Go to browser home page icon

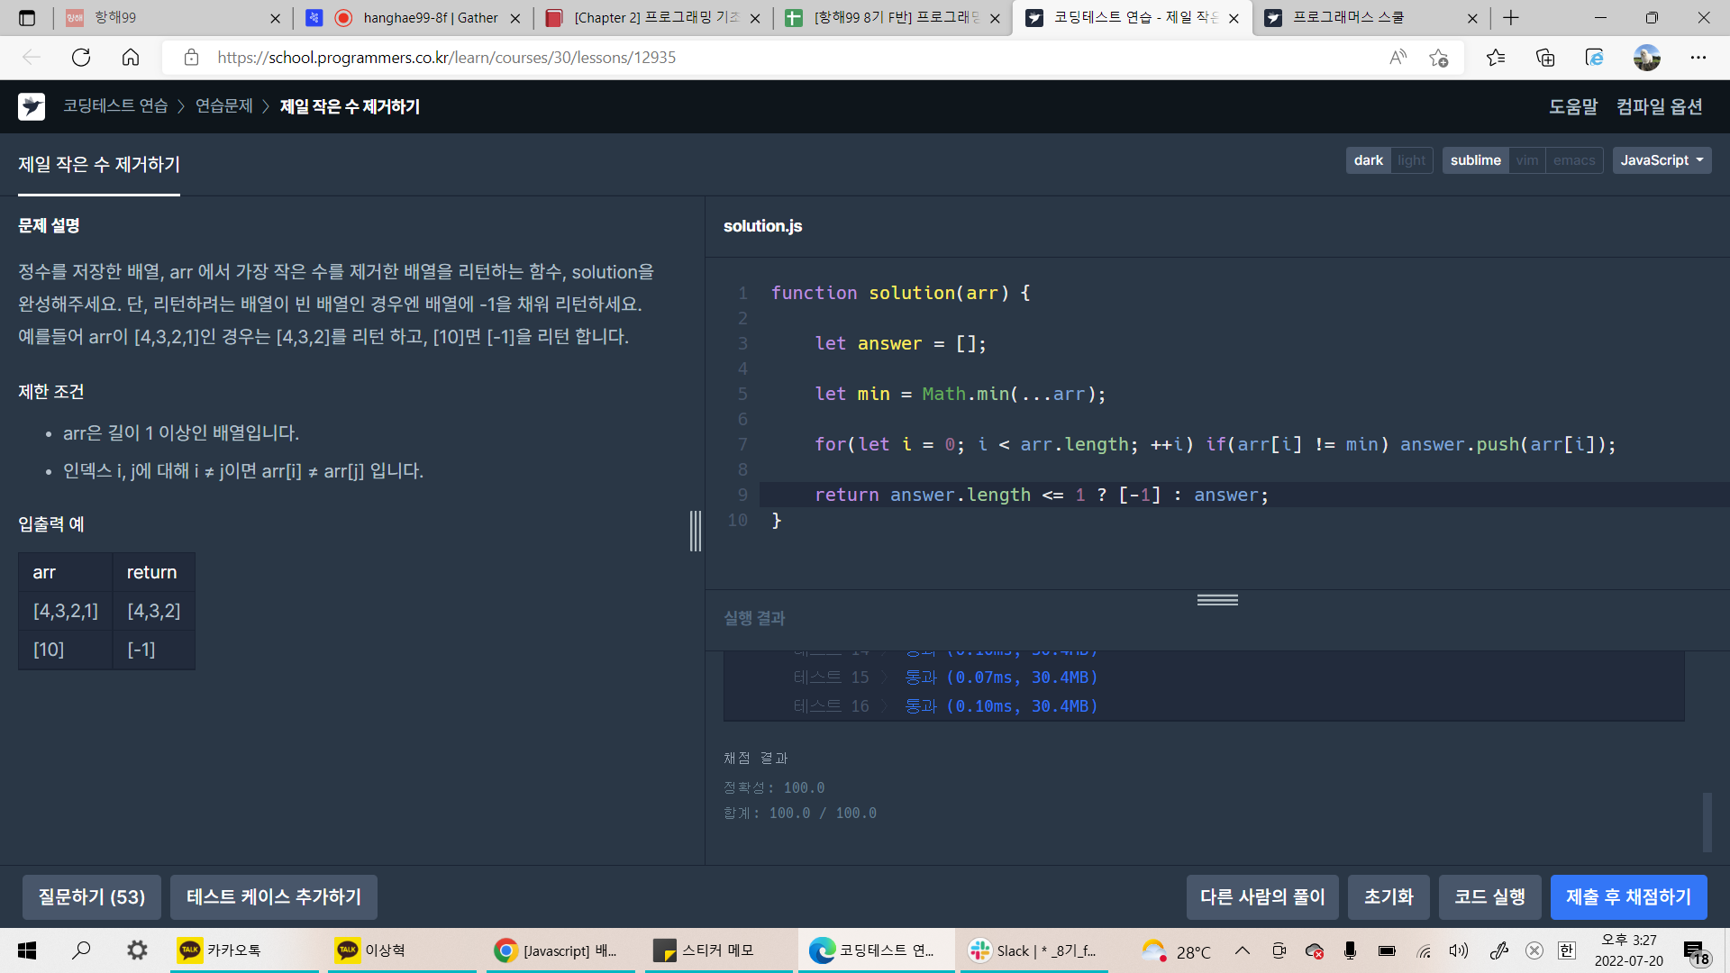pos(131,58)
